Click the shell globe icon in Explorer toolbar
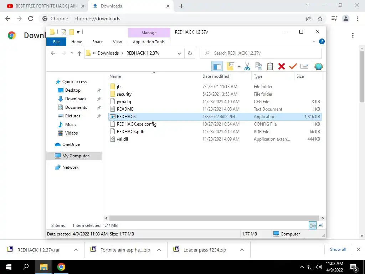Screen dimensions: 365x274 [x=318, y=67]
